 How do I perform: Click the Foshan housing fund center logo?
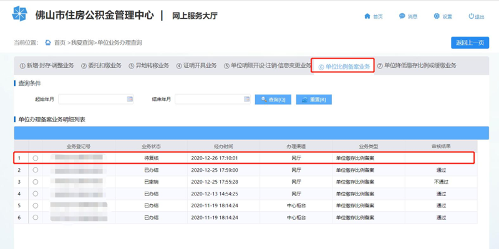(x=20, y=14)
